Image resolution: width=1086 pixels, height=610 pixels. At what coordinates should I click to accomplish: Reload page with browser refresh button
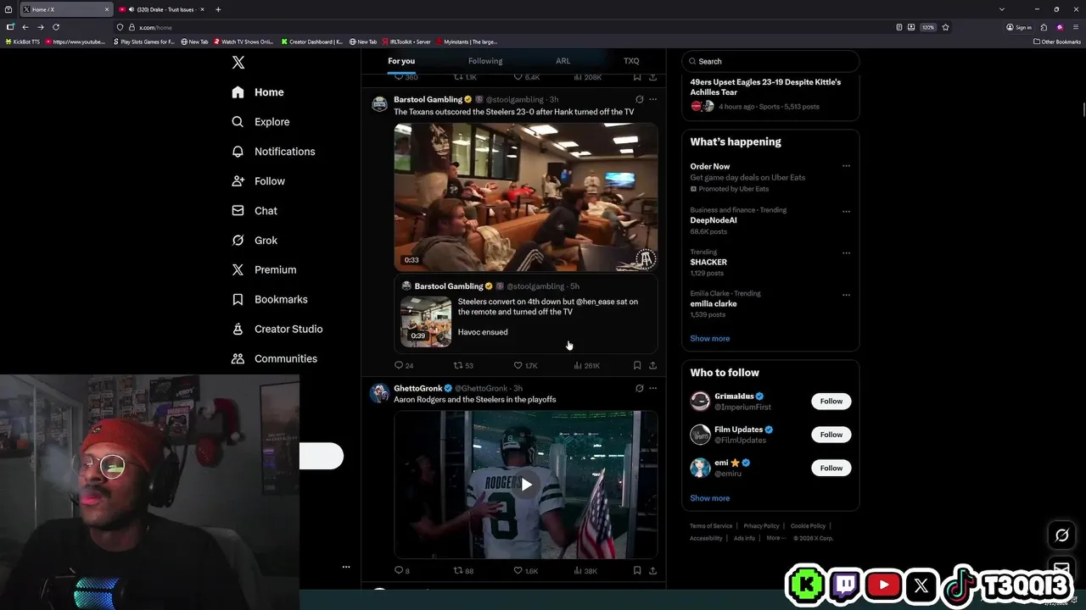[56, 27]
